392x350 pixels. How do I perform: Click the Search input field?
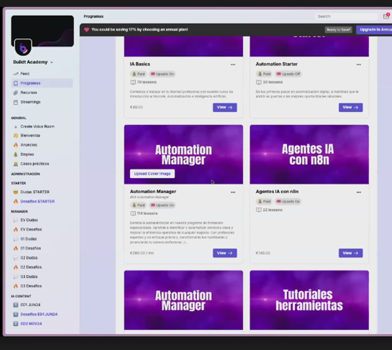346,16
